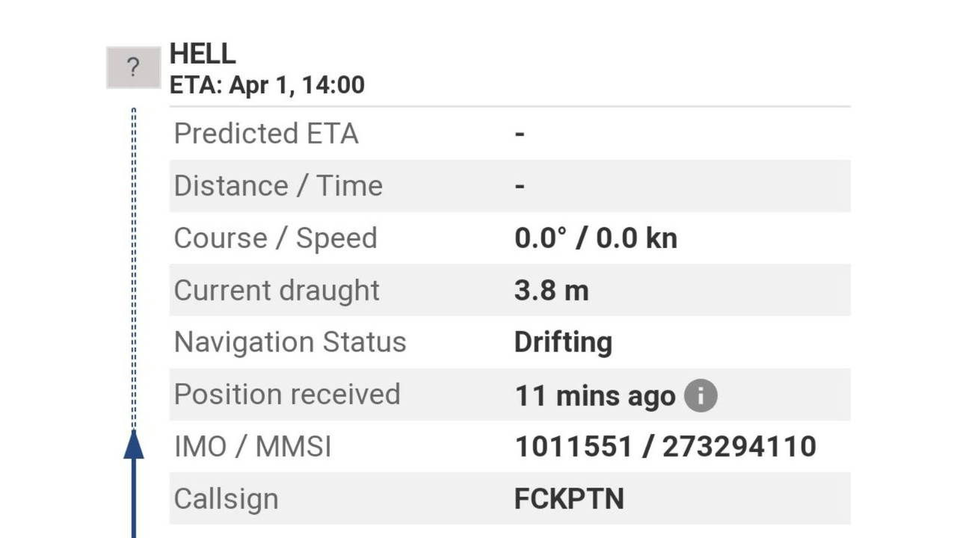Select the 3.8 m draught value
This screenshot has width=957, height=538.
[x=551, y=290]
